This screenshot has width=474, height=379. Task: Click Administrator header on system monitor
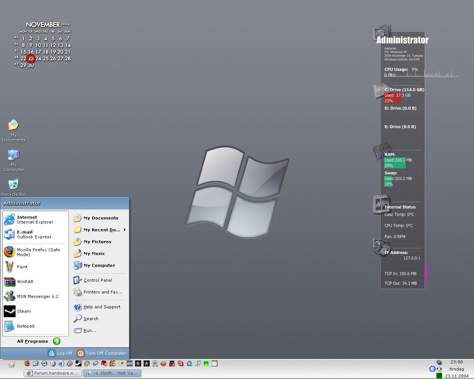[x=403, y=40]
